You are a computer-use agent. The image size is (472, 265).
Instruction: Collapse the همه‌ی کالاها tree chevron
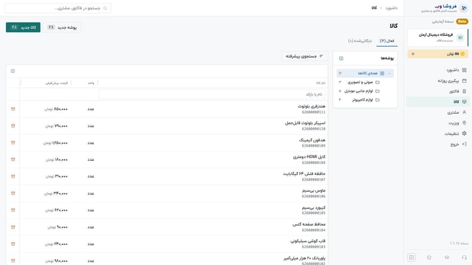pos(389,73)
